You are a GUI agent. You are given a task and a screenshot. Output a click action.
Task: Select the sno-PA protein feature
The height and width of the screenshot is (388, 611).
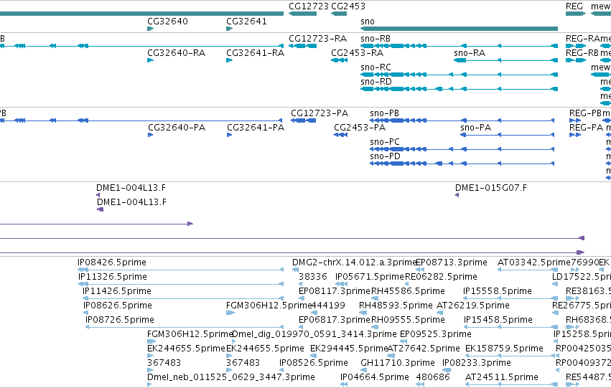tap(507, 135)
